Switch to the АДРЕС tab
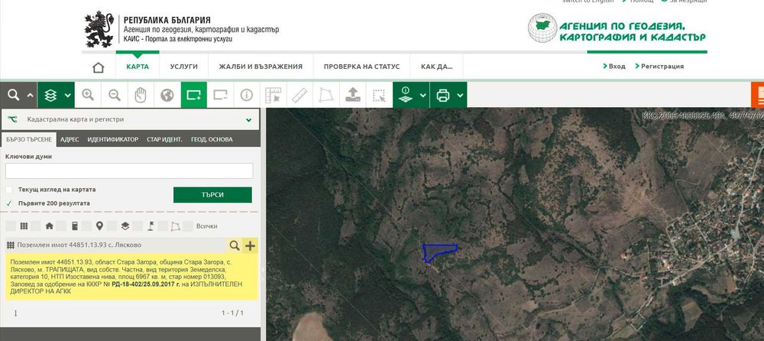Screen dimensions: 764x341 click(70, 139)
